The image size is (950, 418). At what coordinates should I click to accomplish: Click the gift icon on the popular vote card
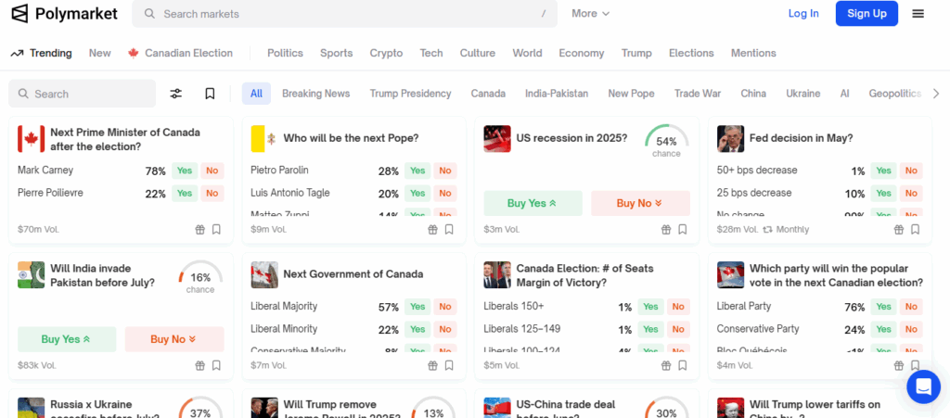pyautogui.click(x=899, y=365)
